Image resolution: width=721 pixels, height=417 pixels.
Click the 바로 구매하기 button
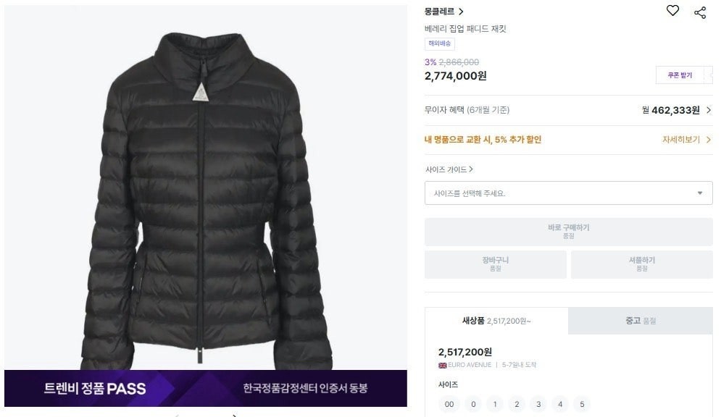point(568,232)
